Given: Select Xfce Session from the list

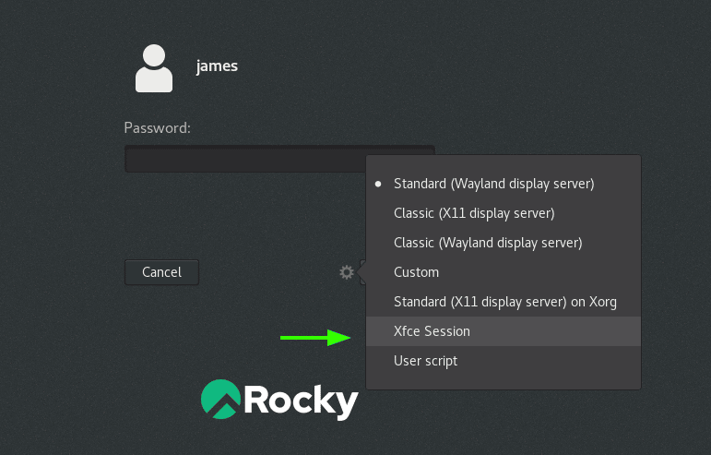Looking at the screenshot, I should point(504,331).
